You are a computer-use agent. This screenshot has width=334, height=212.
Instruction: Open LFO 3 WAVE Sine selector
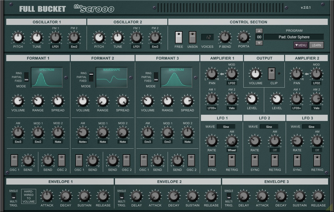pyautogui.click(x=312, y=127)
